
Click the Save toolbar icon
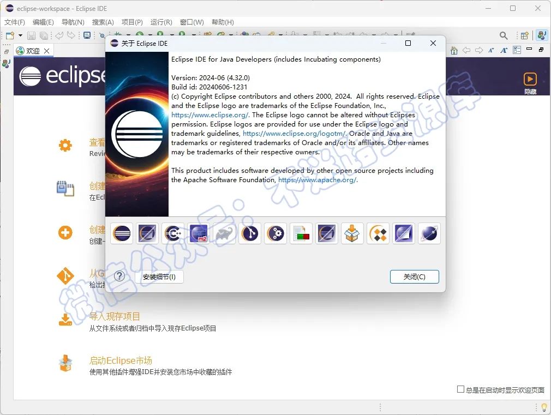point(31,35)
